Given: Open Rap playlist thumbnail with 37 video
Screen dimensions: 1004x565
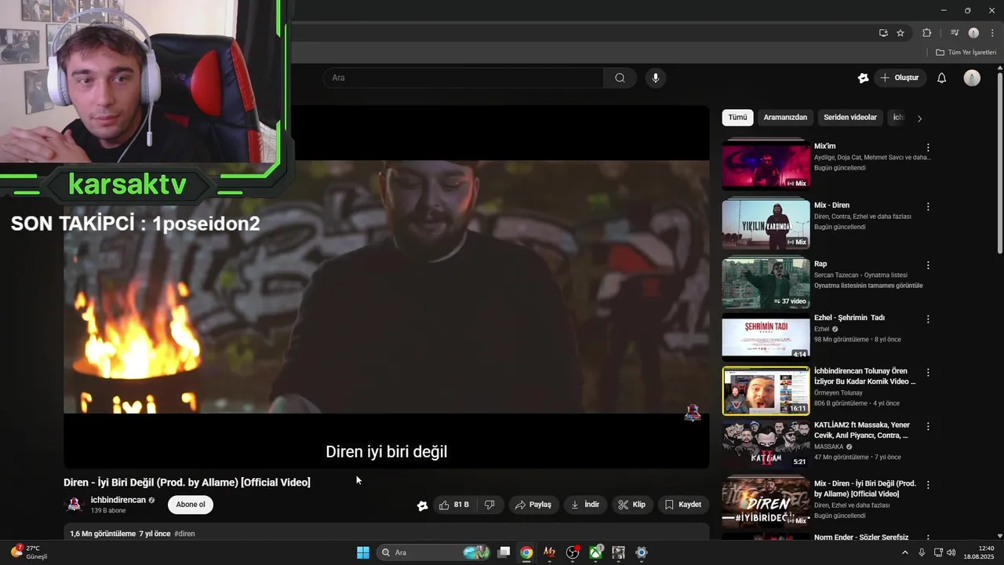Looking at the screenshot, I should click(766, 282).
